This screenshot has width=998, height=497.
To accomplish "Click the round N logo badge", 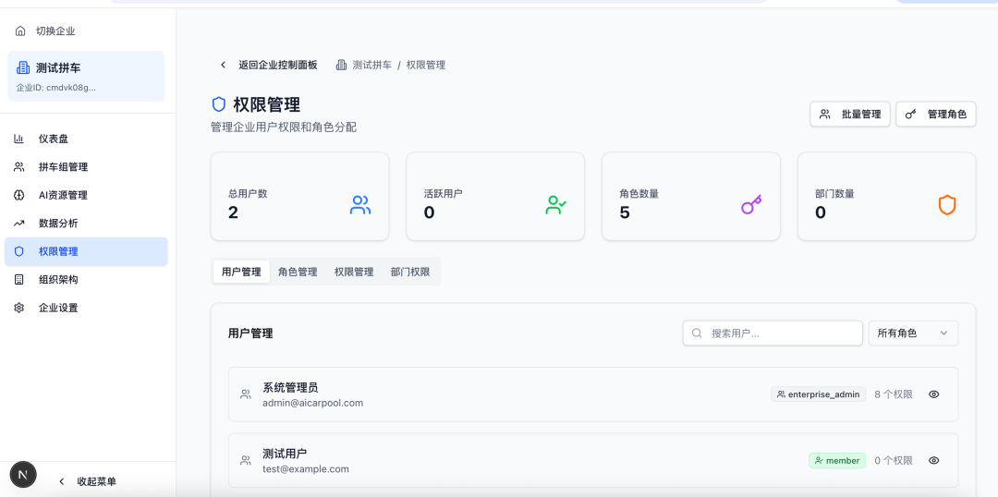I will [23, 474].
